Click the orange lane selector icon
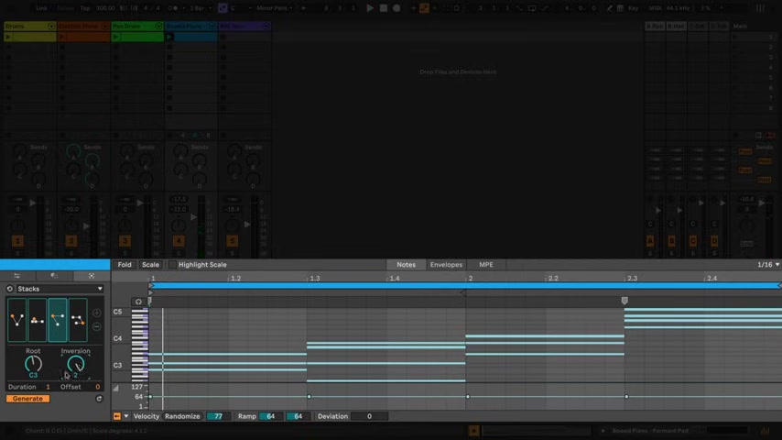782x440 pixels. [x=116, y=416]
